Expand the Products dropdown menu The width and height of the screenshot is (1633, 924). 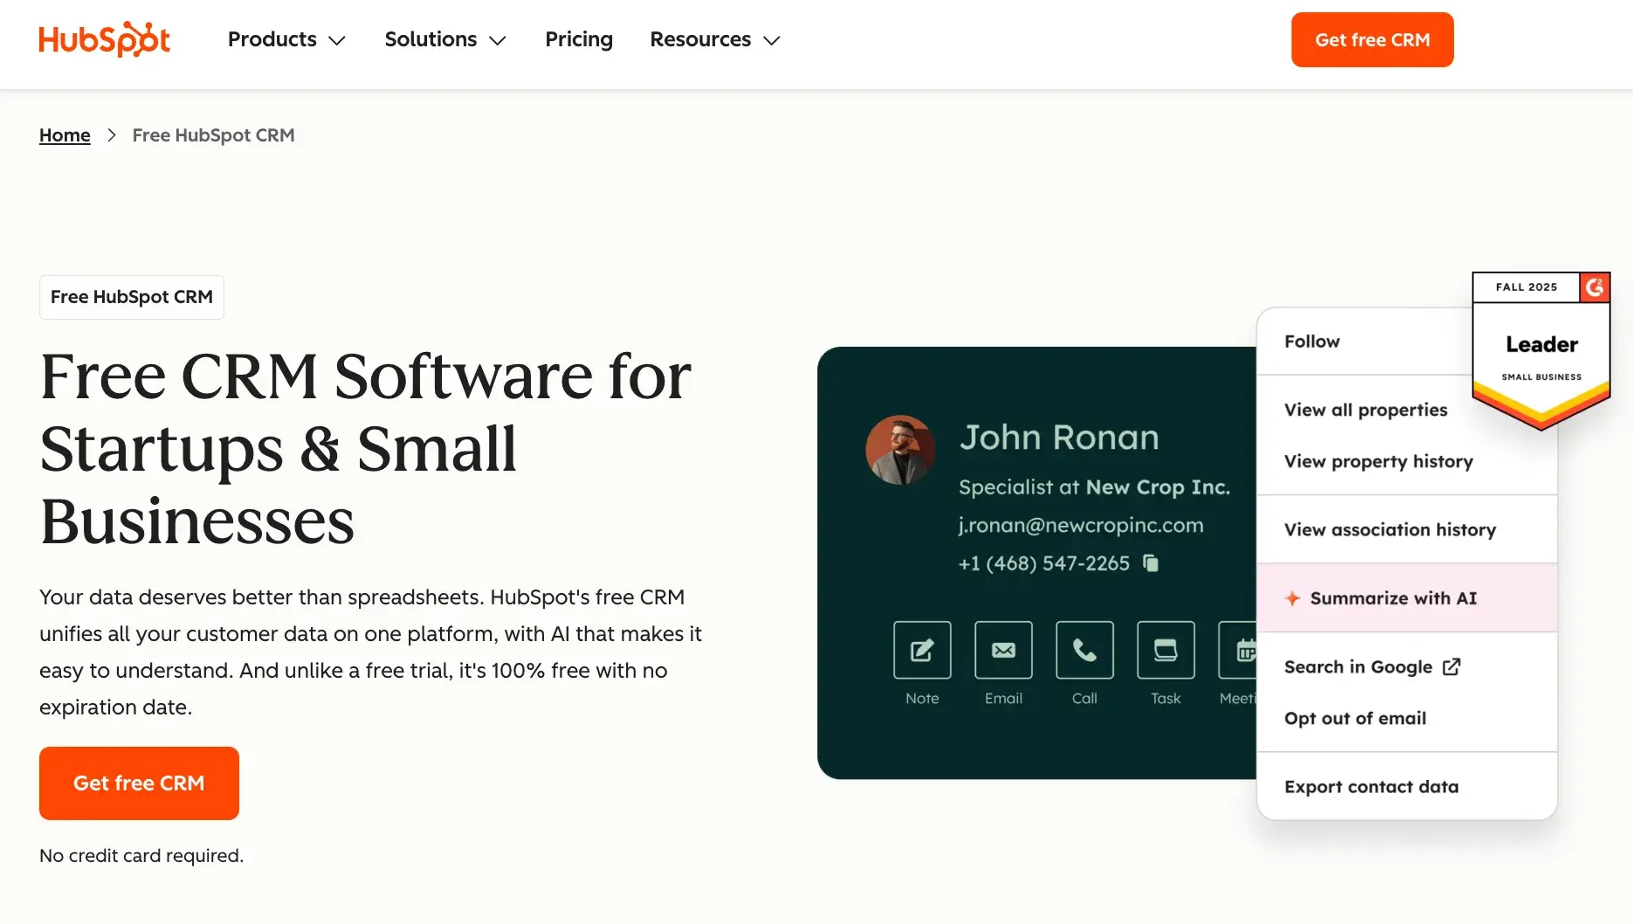tap(286, 40)
